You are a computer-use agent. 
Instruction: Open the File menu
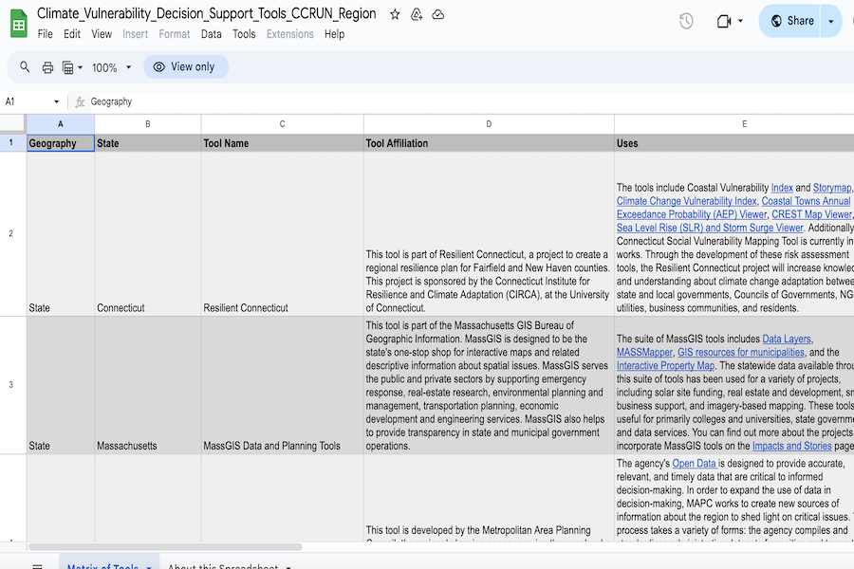pos(46,34)
